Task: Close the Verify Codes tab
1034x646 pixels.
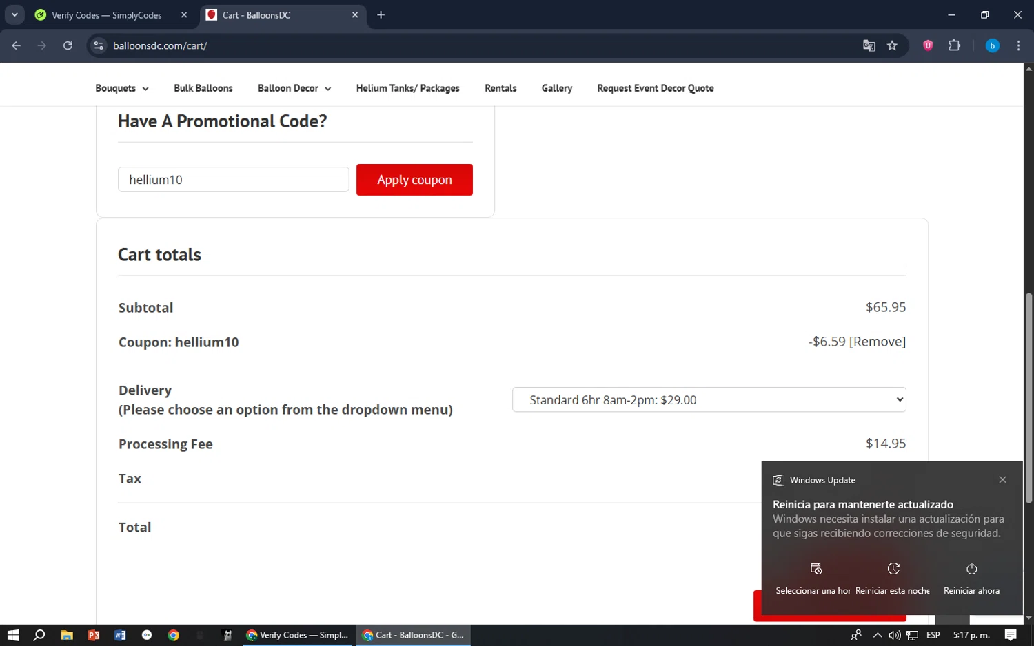Action: pos(184,14)
